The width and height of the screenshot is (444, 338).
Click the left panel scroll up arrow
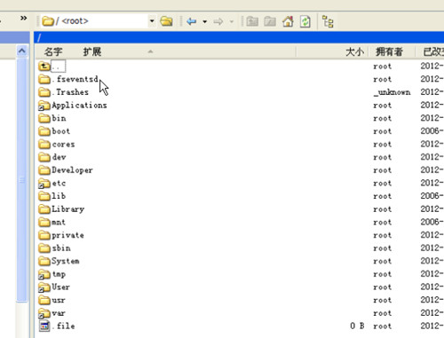point(21,51)
